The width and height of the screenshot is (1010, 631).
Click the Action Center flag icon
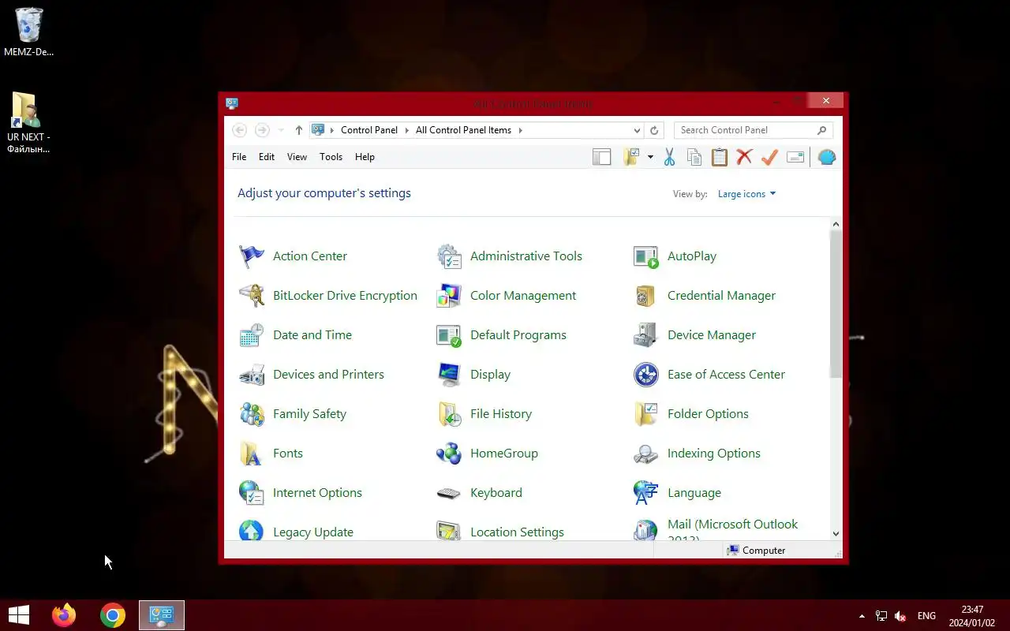click(252, 256)
